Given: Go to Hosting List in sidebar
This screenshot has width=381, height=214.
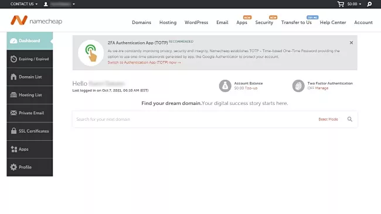Looking at the screenshot, I should [30, 95].
